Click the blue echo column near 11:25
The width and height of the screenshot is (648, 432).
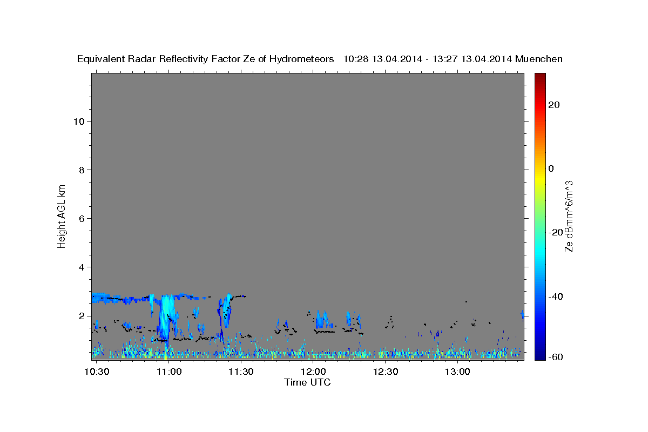tap(226, 310)
